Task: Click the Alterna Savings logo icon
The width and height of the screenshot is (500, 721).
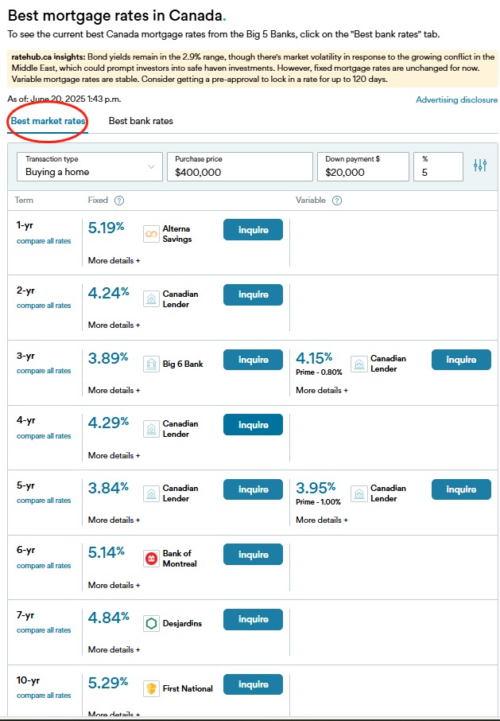Action: tap(151, 234)
